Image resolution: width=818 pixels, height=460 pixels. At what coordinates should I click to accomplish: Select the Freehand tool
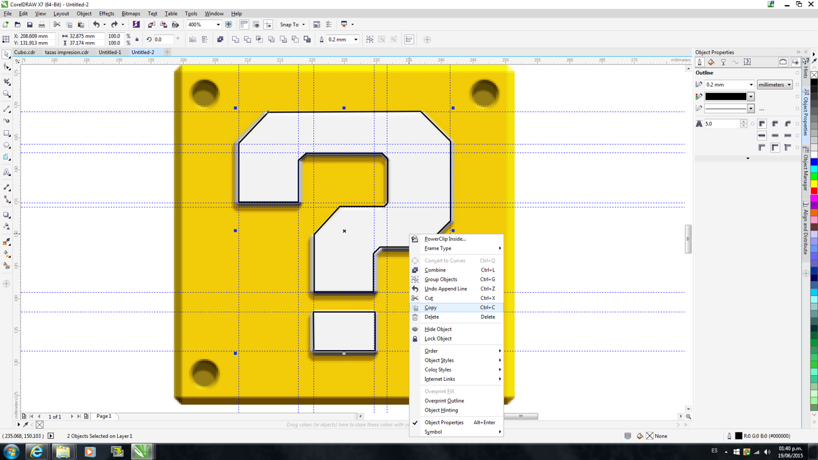tap(7, 109)
